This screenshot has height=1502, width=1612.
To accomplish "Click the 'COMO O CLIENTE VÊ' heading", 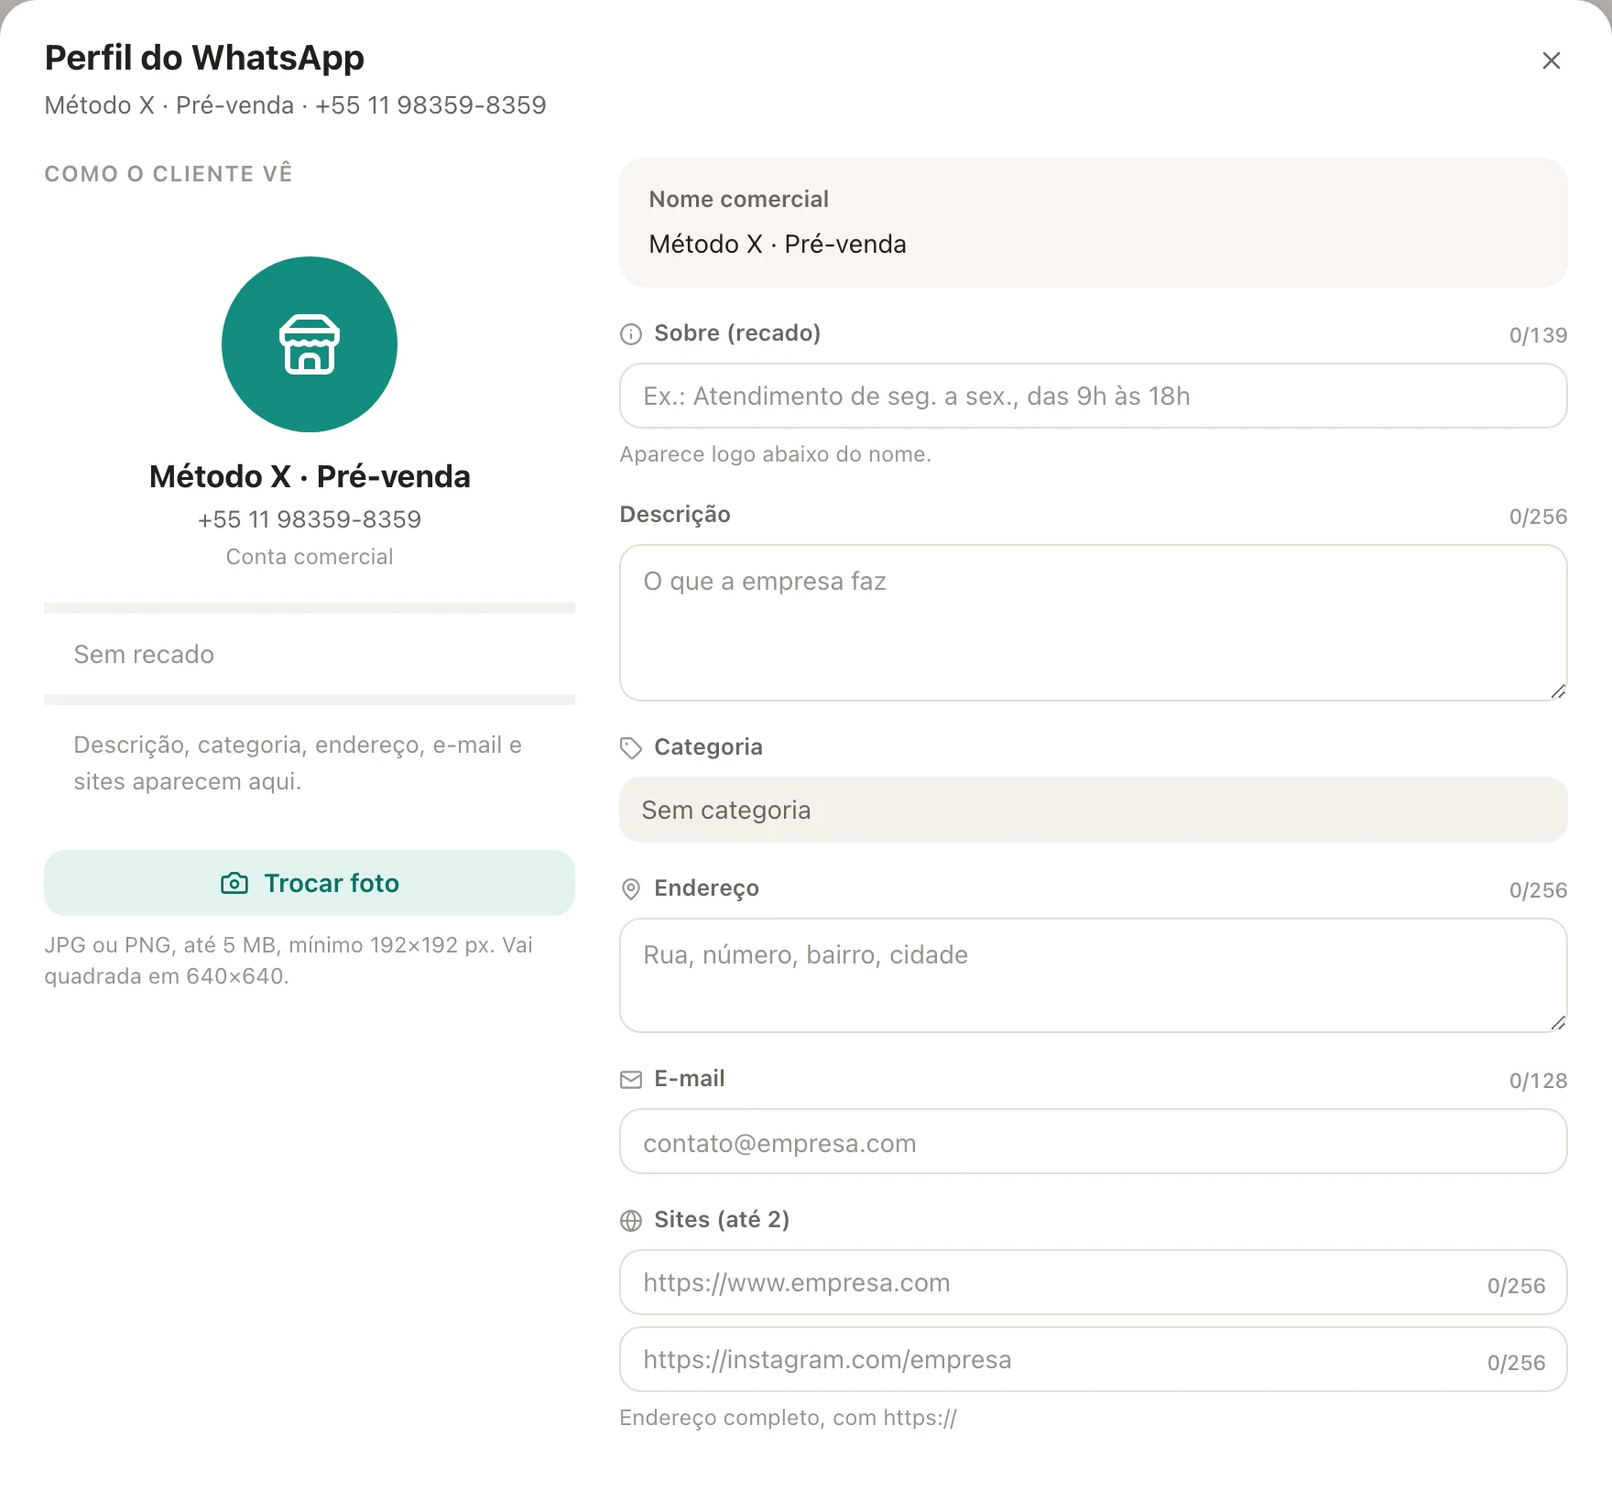I will tap(169, 173).
